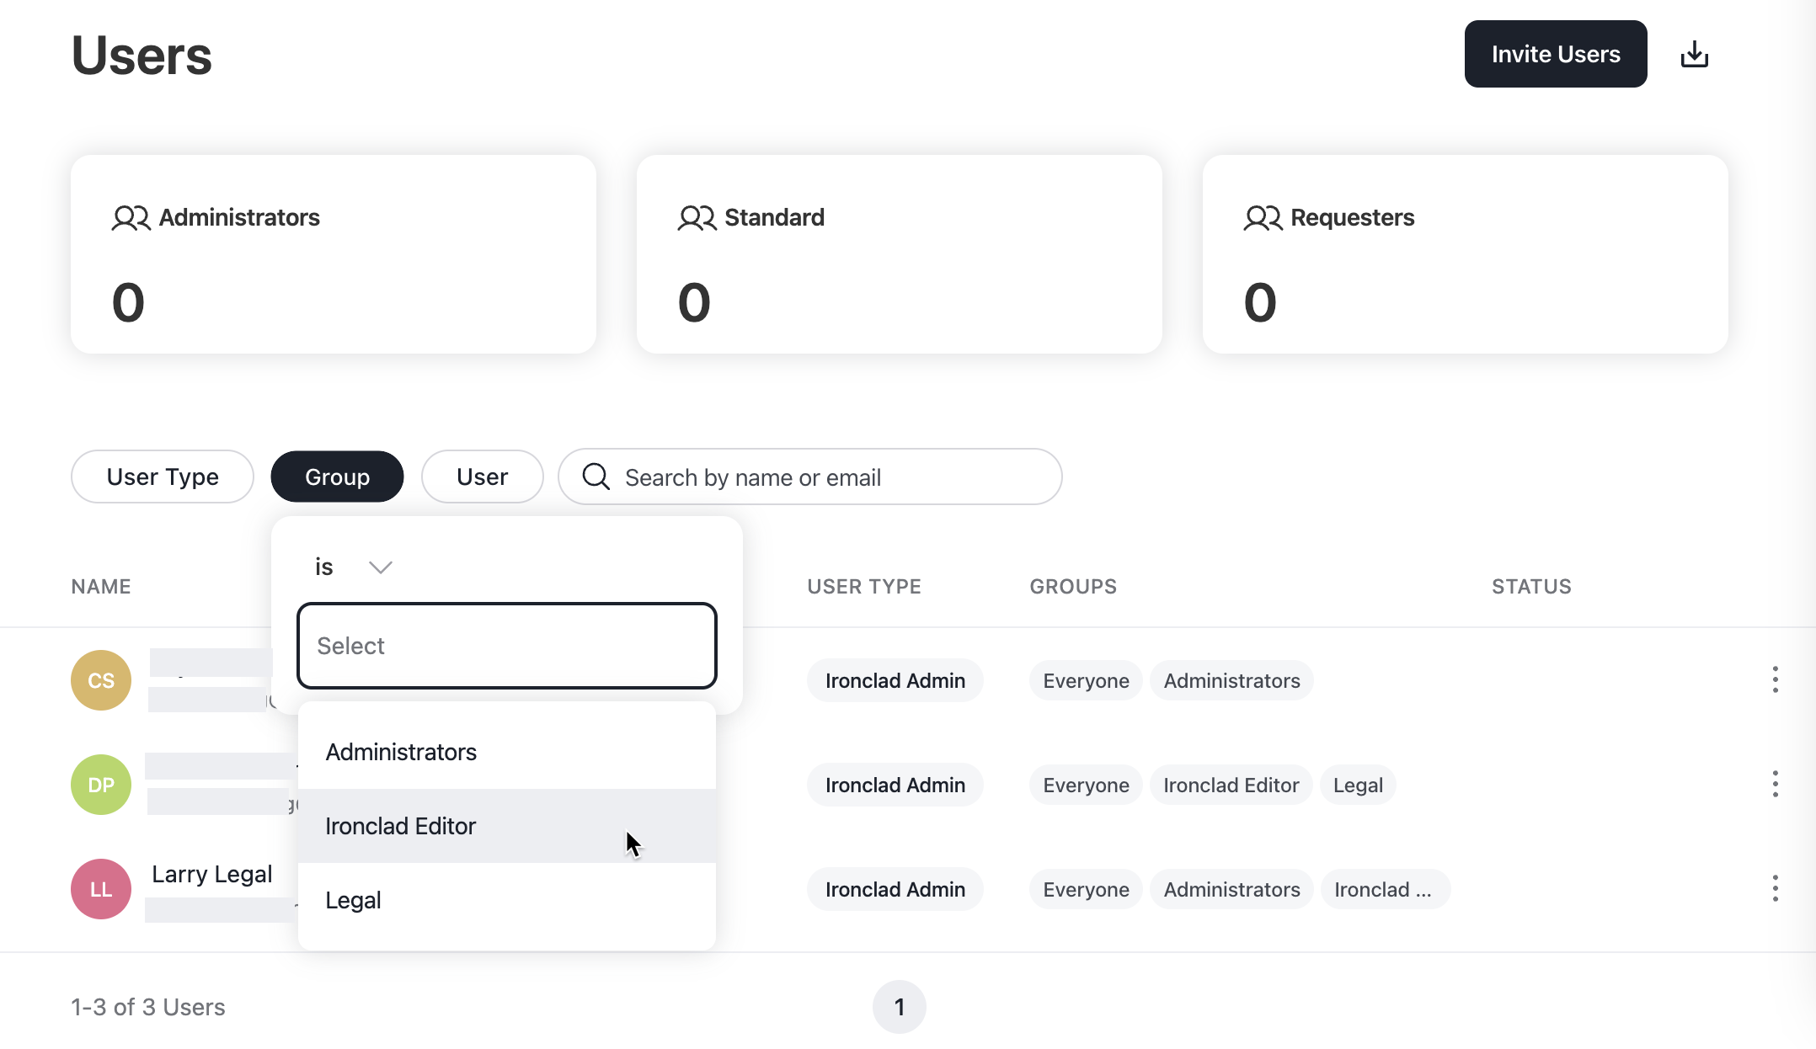Image resolution: width=1816 pixels, height=1049 pixels.
Task: Click the Administrators card people icon
Action: pos(131,218)
